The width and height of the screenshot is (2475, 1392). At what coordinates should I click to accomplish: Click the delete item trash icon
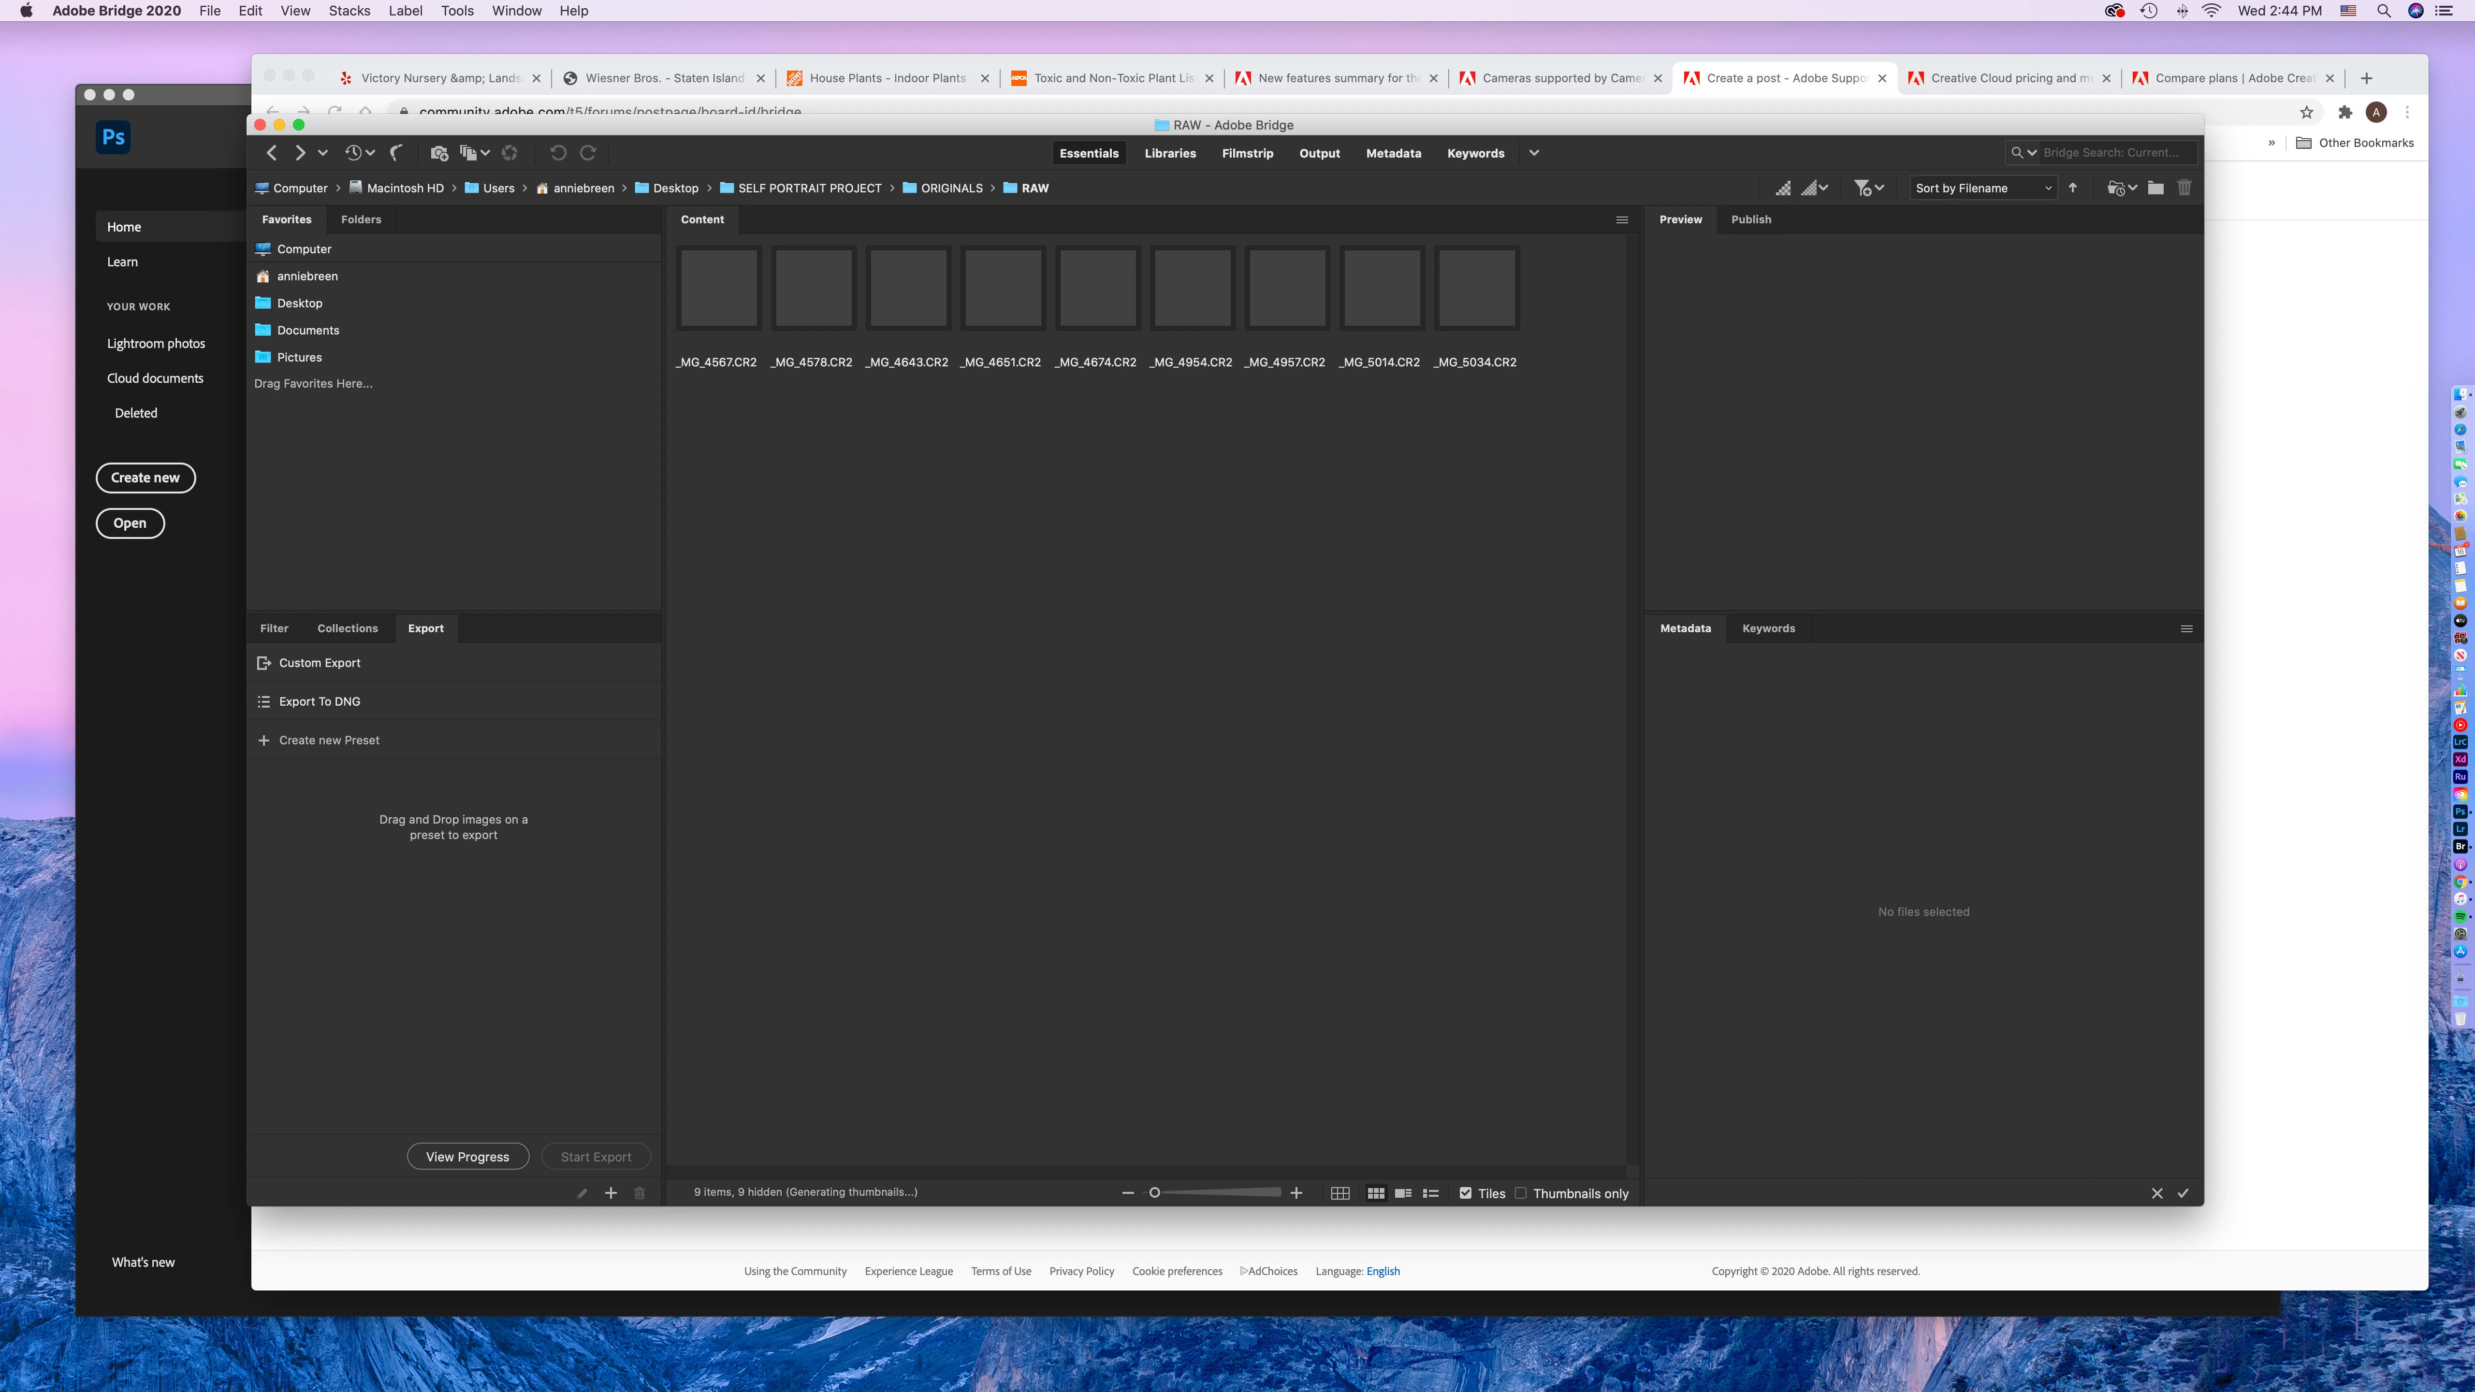[x=2184, y=188]
